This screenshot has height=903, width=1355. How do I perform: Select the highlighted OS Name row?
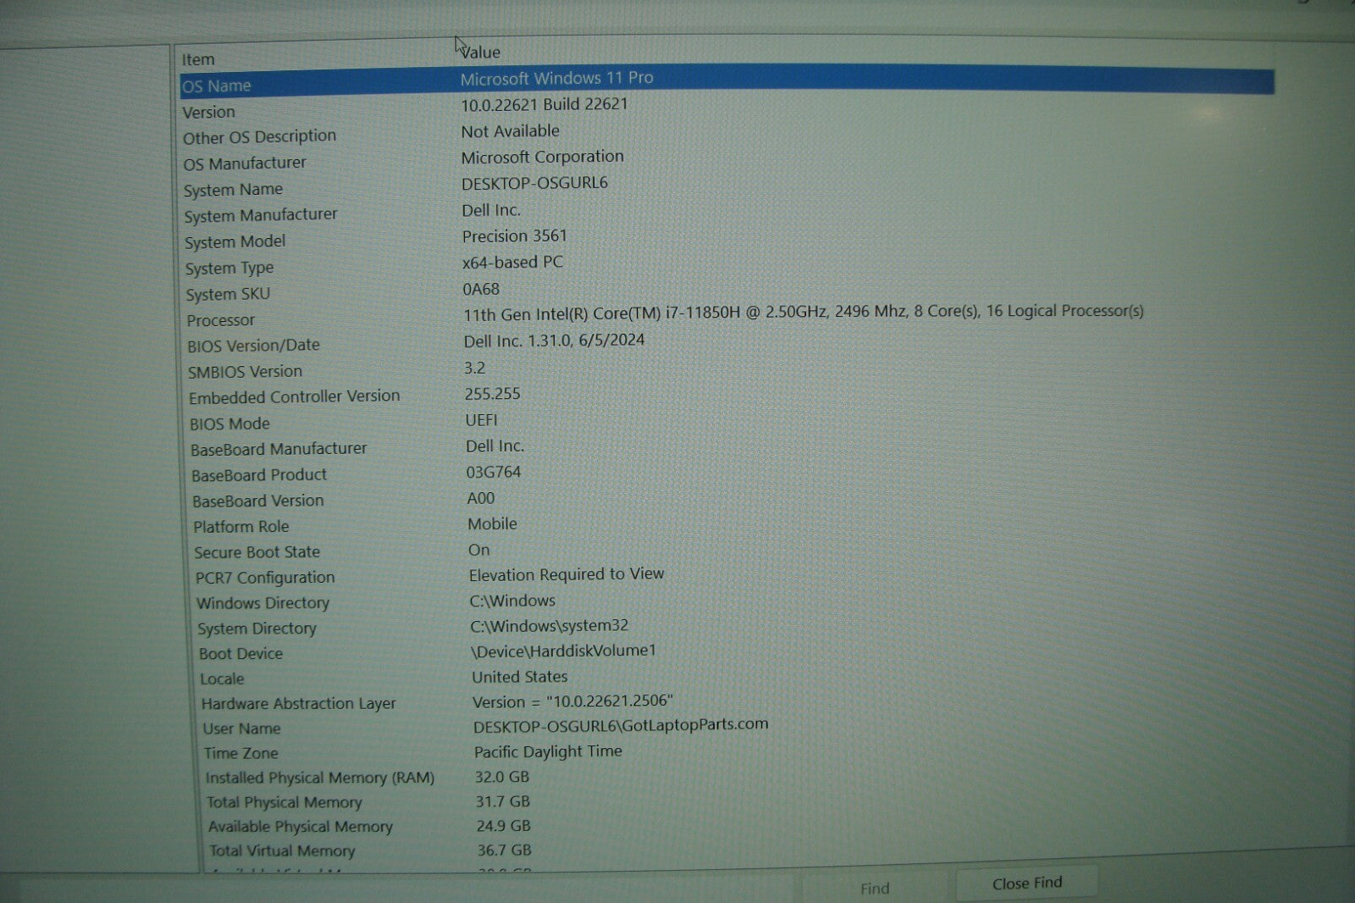[x=217, y=86]
